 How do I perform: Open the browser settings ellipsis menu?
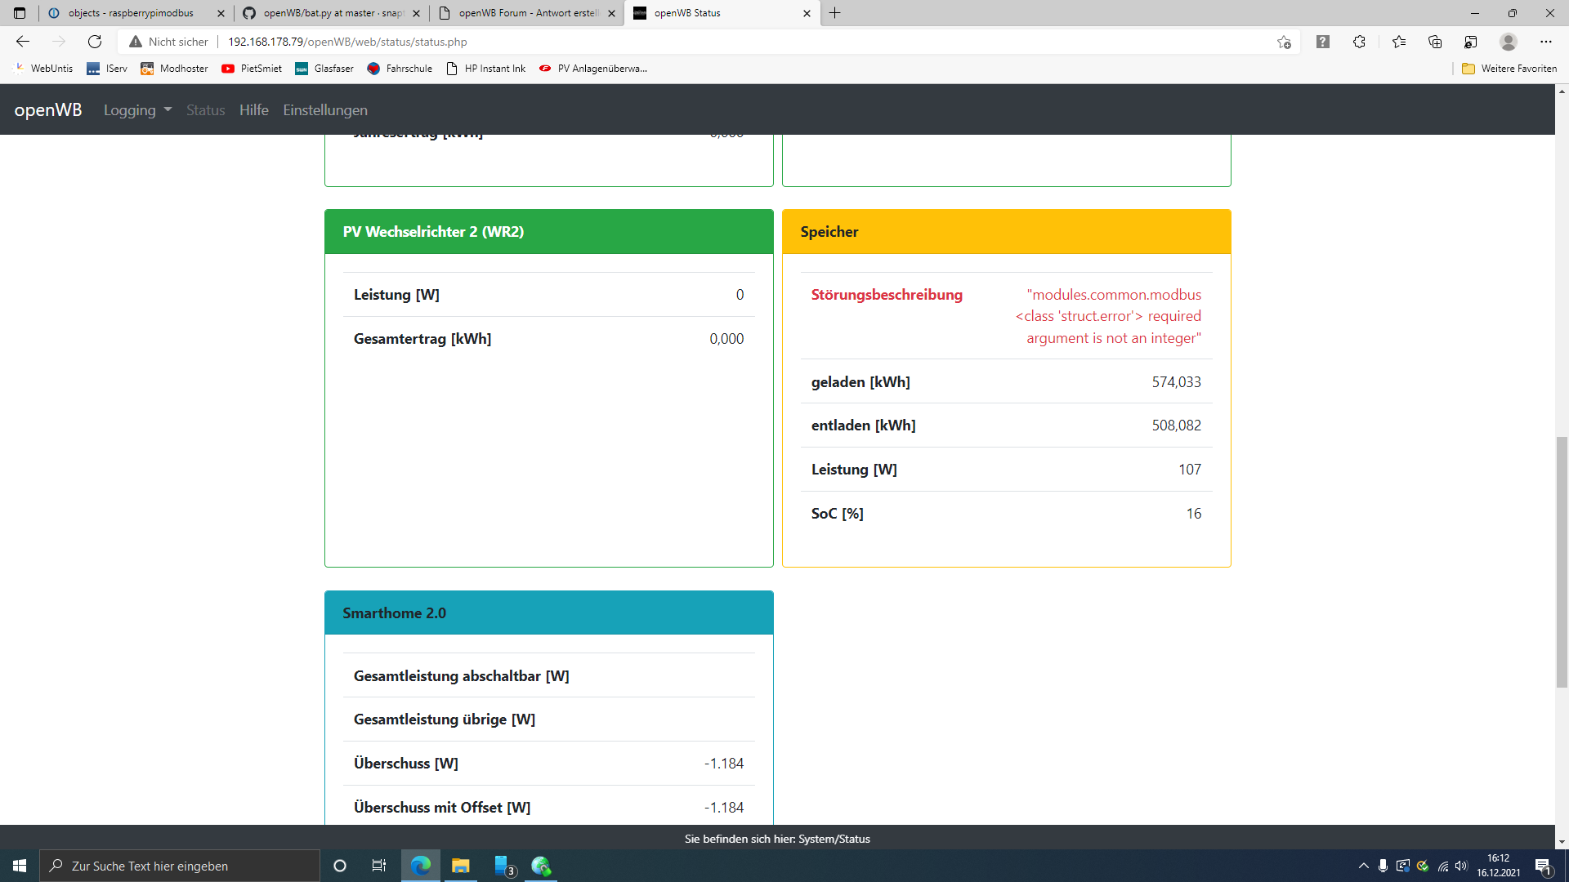(x=1545, y=42)
